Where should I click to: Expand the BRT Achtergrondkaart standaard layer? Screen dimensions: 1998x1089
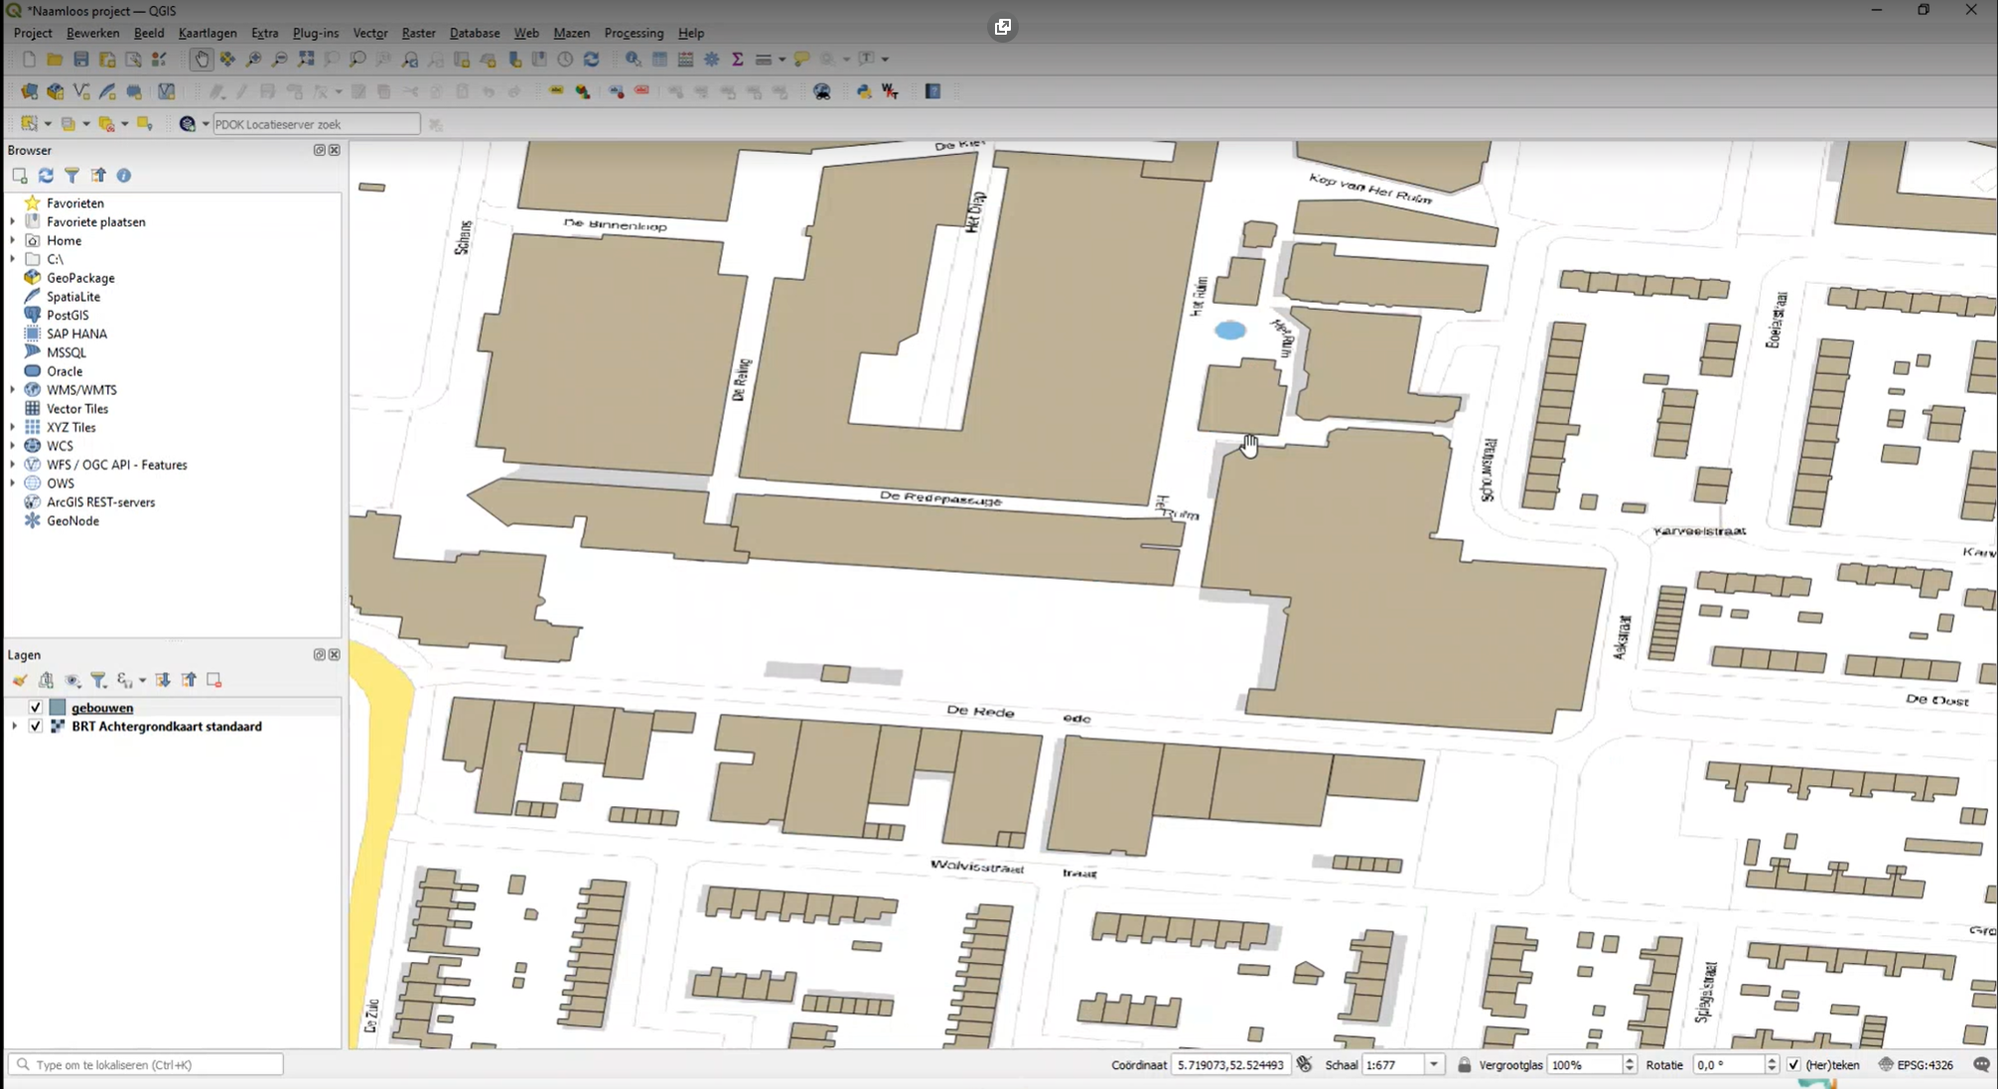pos(14,727)
